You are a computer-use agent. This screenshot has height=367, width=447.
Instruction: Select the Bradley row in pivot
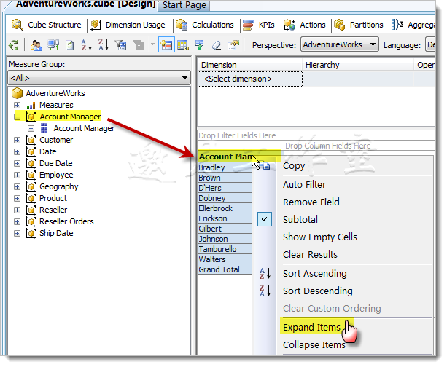225,167
